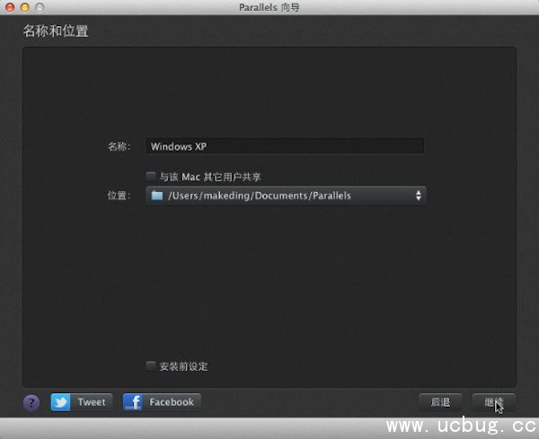Viewport: 539px width, 439px height.
Task: Open the purple help question mark icon
Action: (31, 402)
